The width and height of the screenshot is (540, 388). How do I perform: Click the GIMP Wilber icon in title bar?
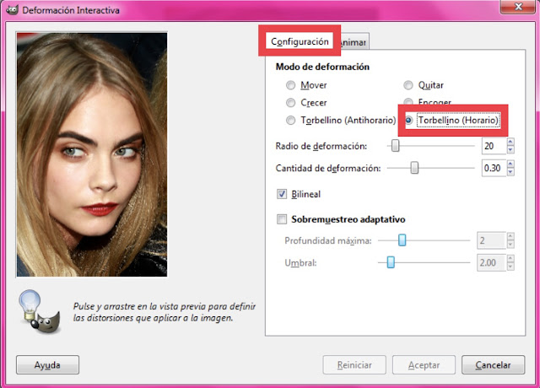(12, 10)
